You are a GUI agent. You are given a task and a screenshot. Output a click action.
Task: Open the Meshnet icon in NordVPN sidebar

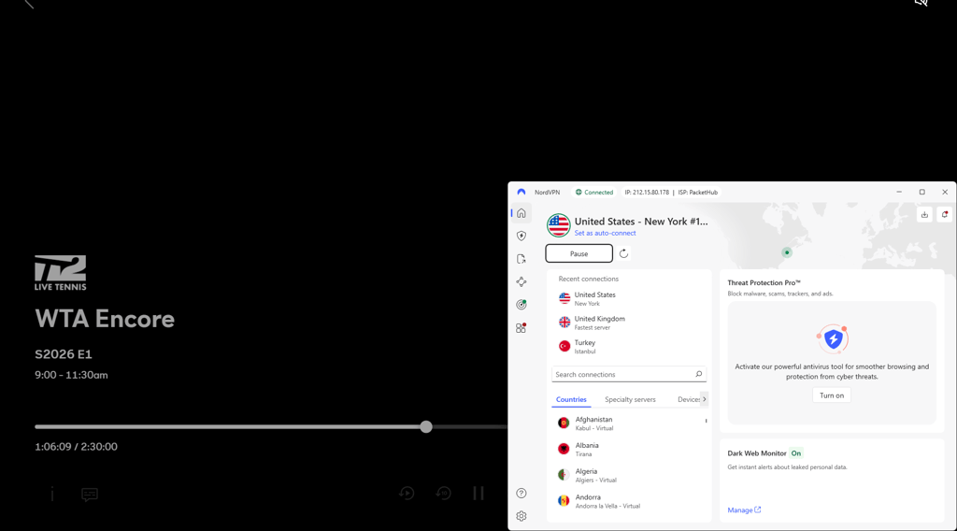521,281
